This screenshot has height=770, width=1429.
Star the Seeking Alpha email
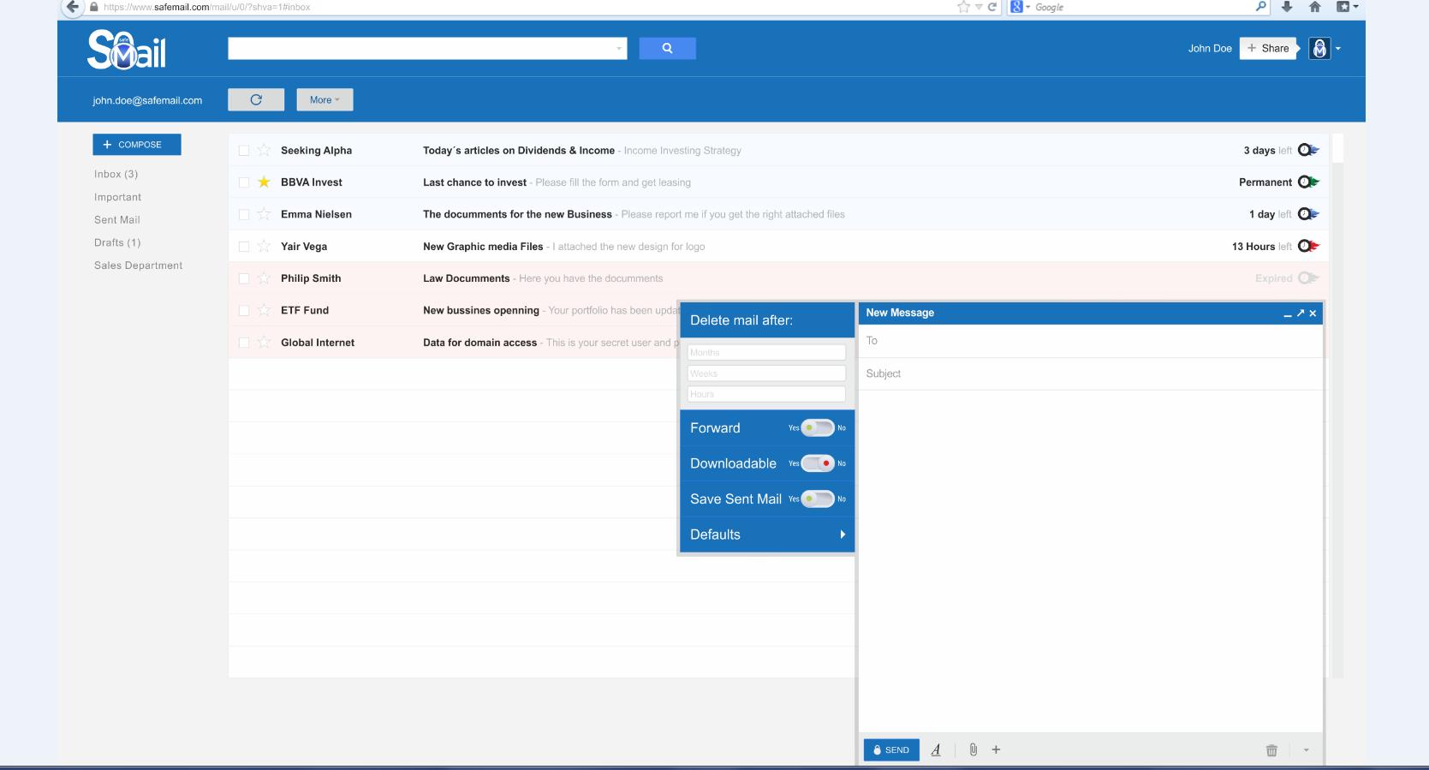click(264, 151)
